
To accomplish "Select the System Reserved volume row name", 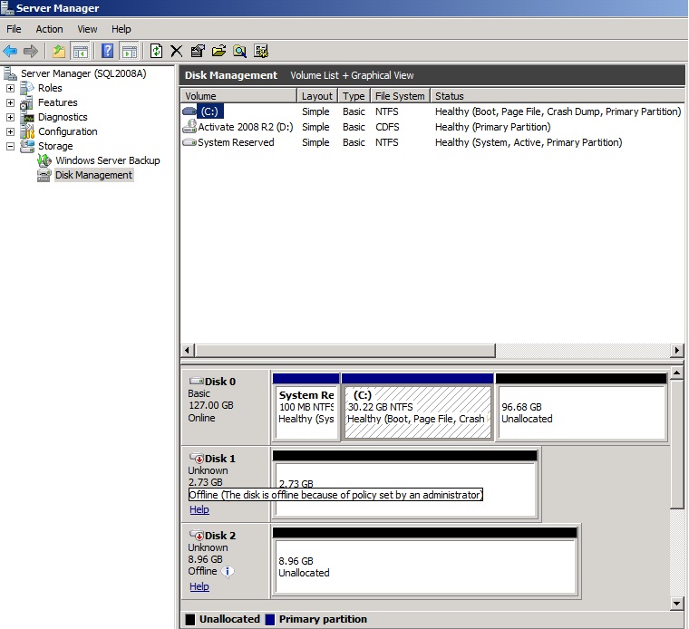I will pyautogui.click(x=236, y=142).
